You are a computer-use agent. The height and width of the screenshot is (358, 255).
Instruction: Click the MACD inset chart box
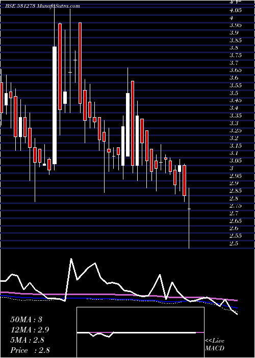(140, 332)
